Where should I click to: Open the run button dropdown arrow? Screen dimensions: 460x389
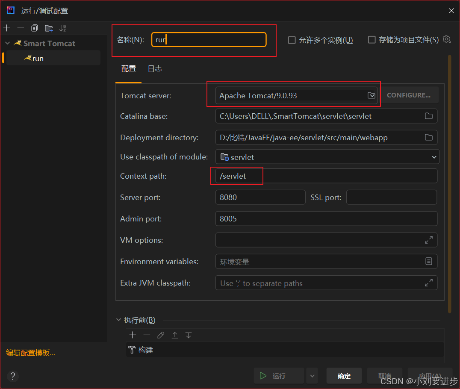[x=313, y=376]
